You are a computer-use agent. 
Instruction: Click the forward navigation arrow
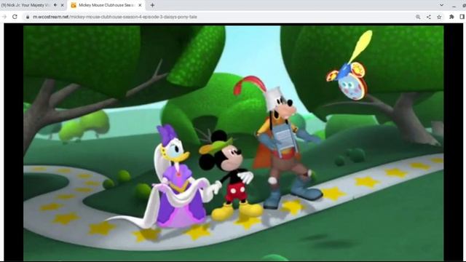point(4,17)
